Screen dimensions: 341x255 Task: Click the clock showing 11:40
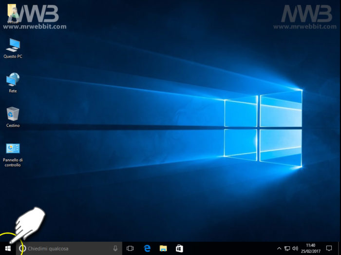[311, 245]
